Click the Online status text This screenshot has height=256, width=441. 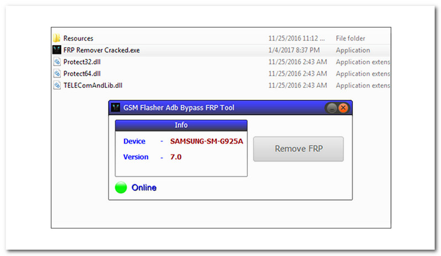tap(144, 188)
